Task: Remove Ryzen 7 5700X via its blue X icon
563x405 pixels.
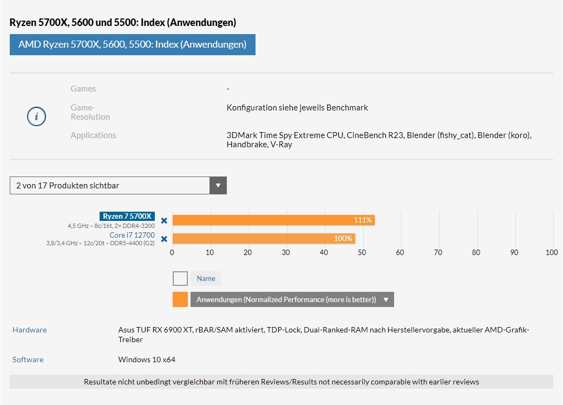Action: (164, 220)
